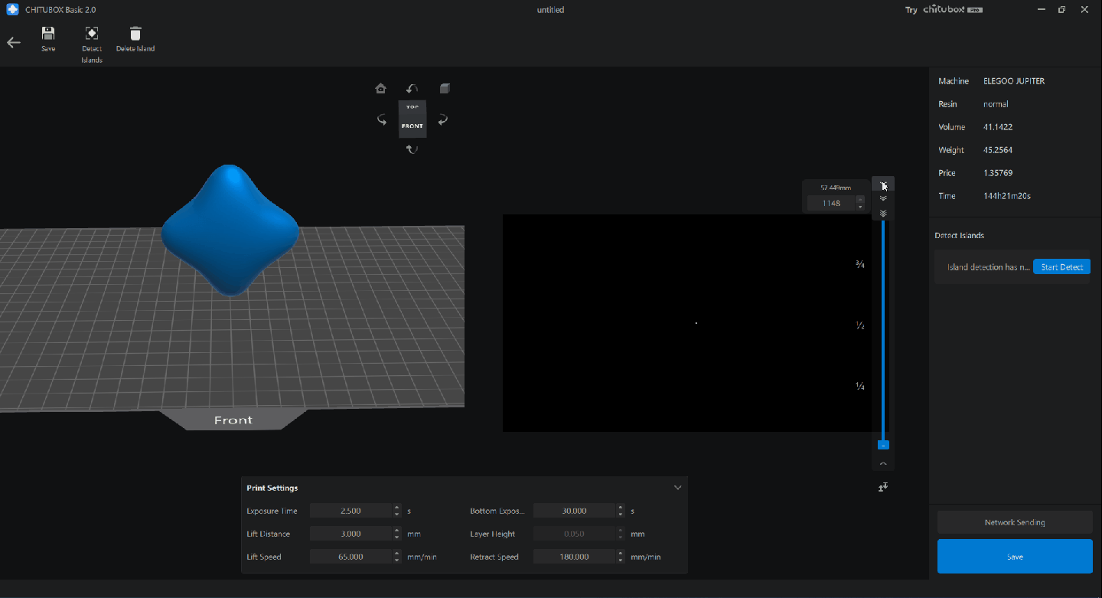Open Try CHITUBOX Pro in the title bar
The height and width of the screenshot is (598, 1102).
(943, 9)
